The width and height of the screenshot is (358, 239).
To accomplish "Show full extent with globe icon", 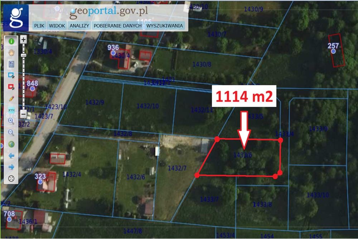I will [x=11, y=144].
